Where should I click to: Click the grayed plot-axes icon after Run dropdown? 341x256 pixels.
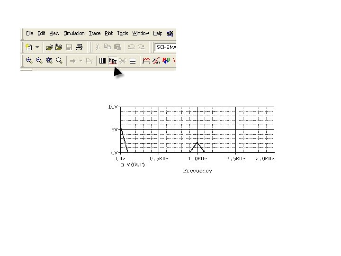pyautogui.click(x=89, y=61)
